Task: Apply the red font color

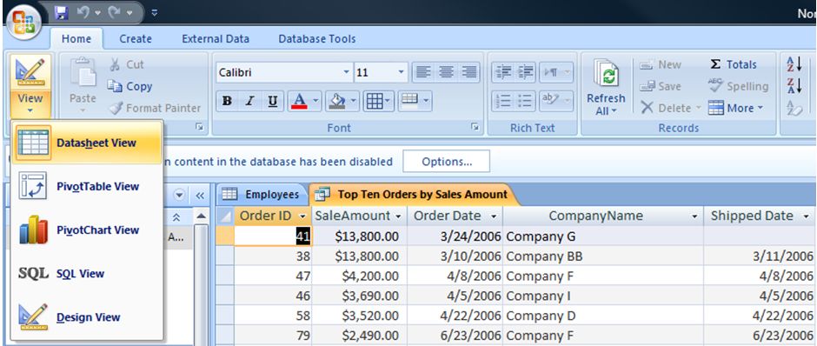Action: point(300,101)
